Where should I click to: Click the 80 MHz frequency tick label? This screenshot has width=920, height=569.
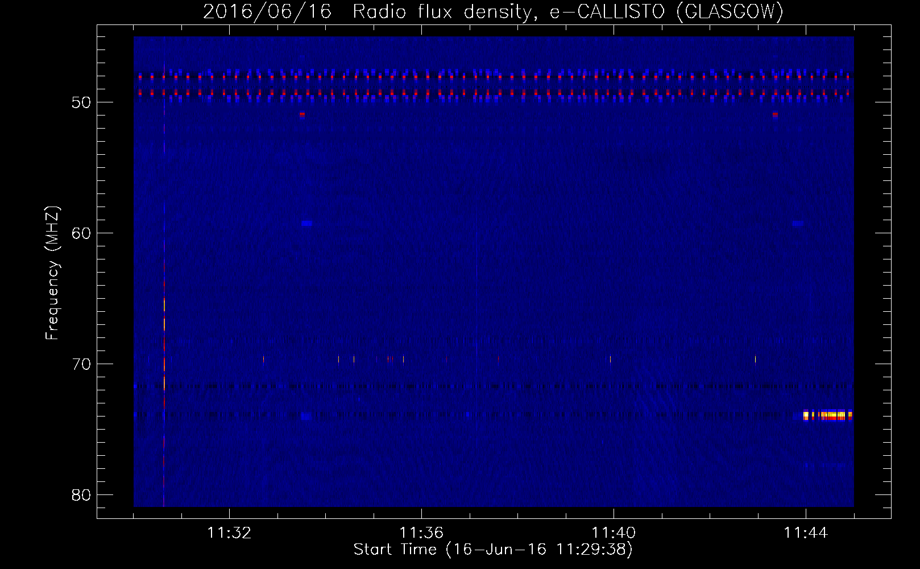(81, 495)
